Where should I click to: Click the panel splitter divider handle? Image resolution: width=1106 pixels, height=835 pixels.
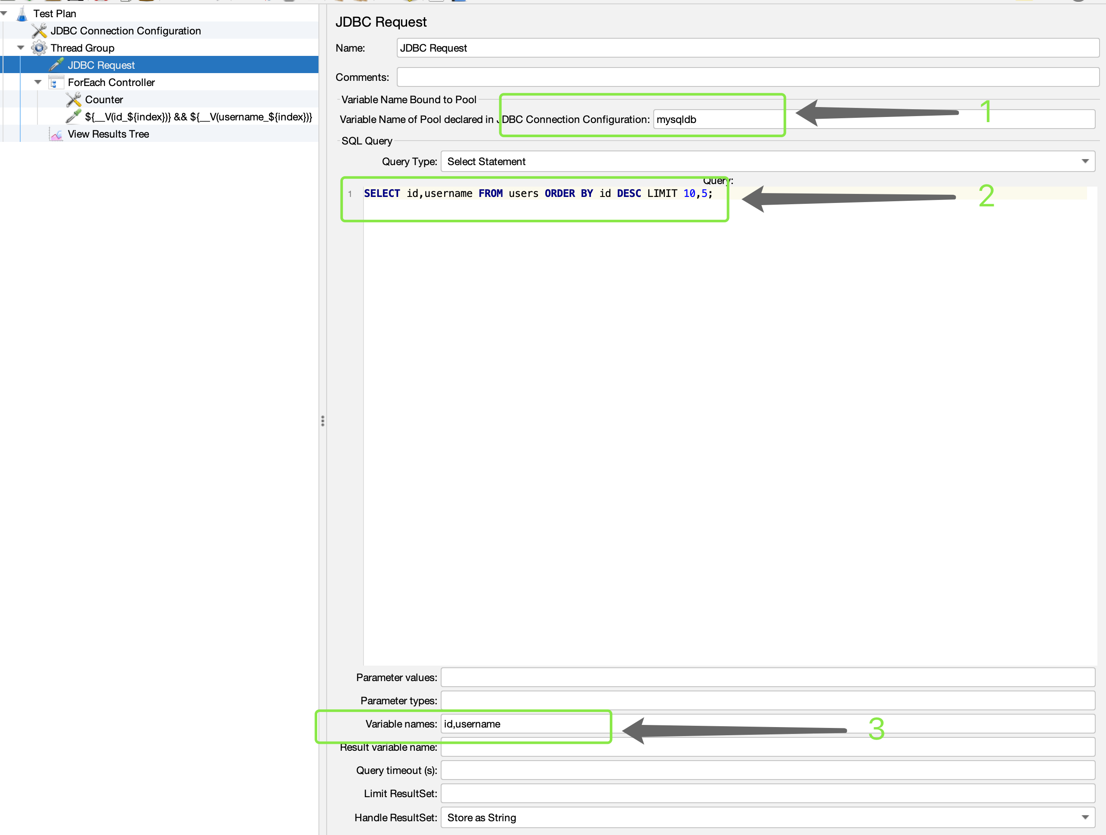pyautogui.click(x=322, y=421)
